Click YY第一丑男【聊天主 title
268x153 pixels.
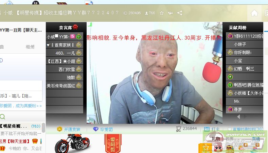tap(21, 30)
